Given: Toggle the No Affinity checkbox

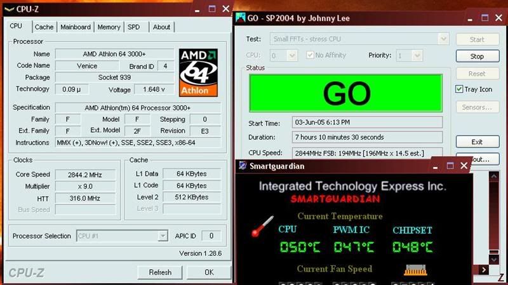Looking at the screenshot, I should pos(310,55).
